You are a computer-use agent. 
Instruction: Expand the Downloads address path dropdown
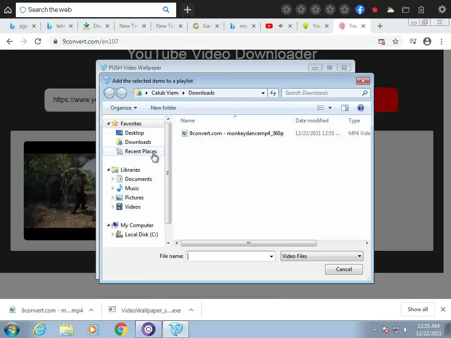click(x=263, y=93)
